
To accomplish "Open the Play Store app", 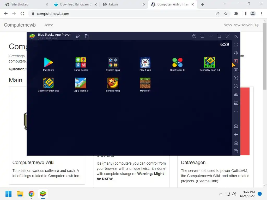I will pos(48,64).
